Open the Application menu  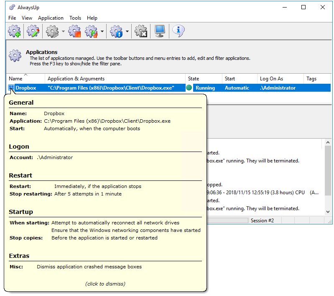click(51, 18)
